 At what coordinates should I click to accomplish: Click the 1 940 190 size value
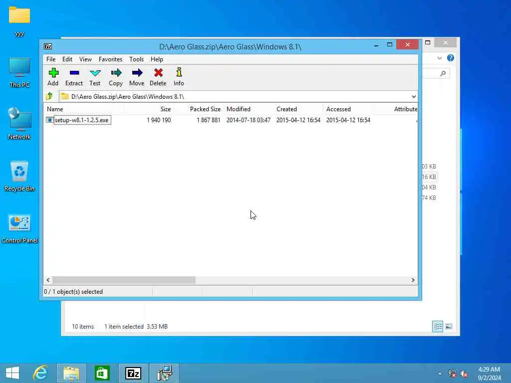tap(159, 120)
